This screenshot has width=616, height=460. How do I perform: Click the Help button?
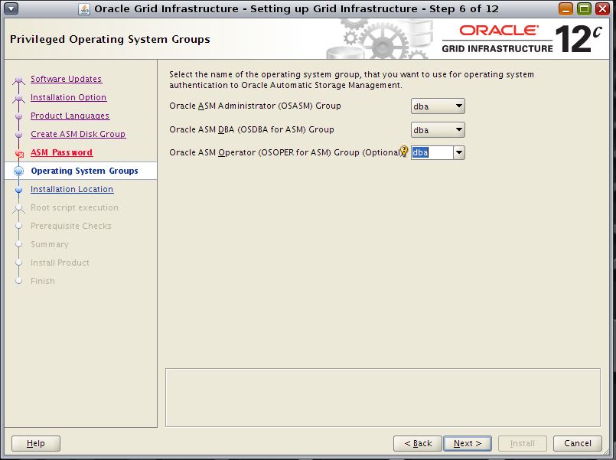36,443
